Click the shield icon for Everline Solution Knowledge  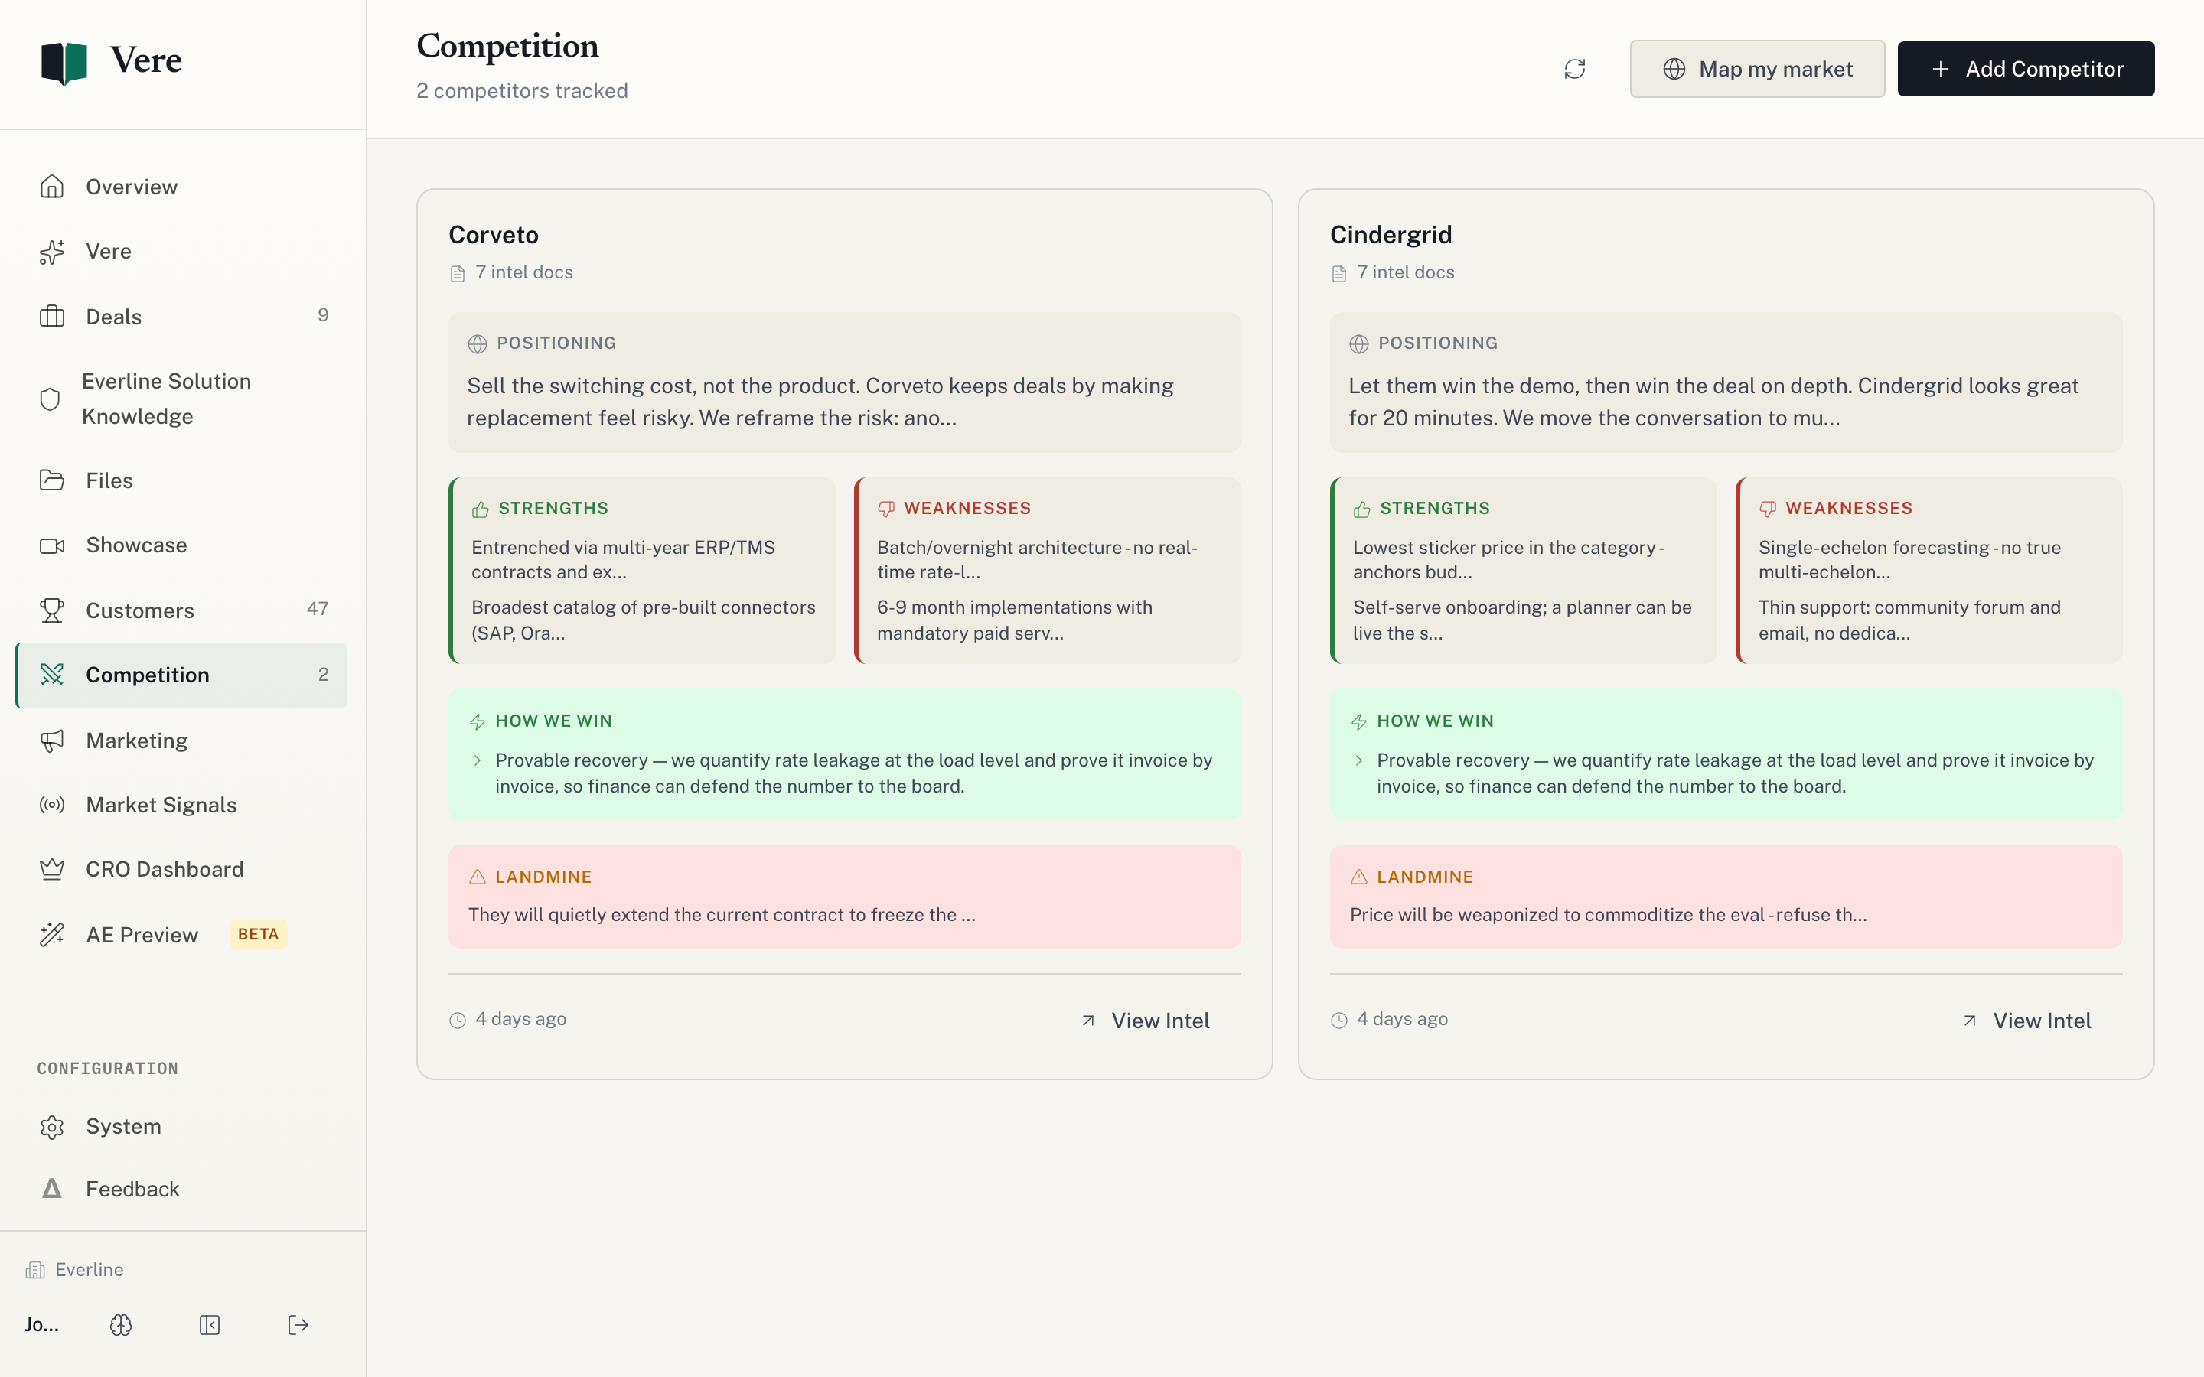point(50,399)
